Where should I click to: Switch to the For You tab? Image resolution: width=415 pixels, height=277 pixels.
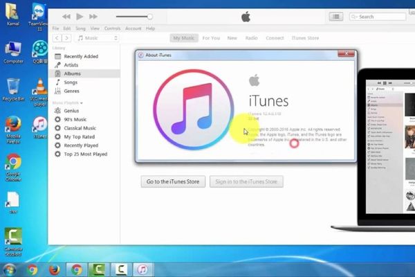(x=211, y=38)
